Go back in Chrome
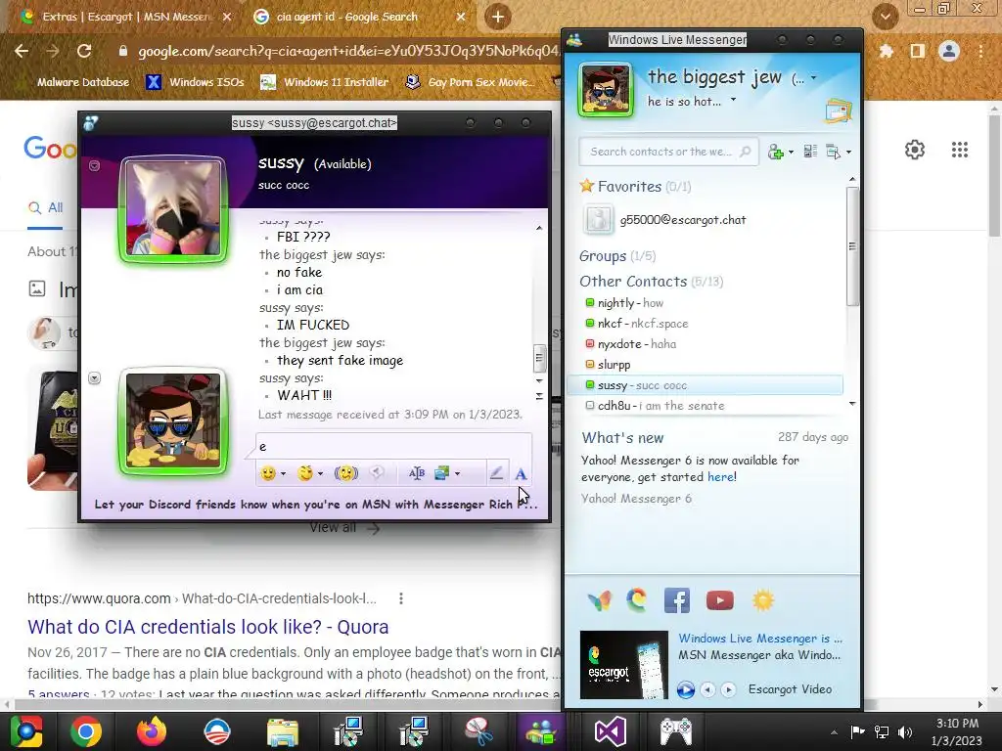Viewport: 1002px width, 751px height. tap(22, 51)
